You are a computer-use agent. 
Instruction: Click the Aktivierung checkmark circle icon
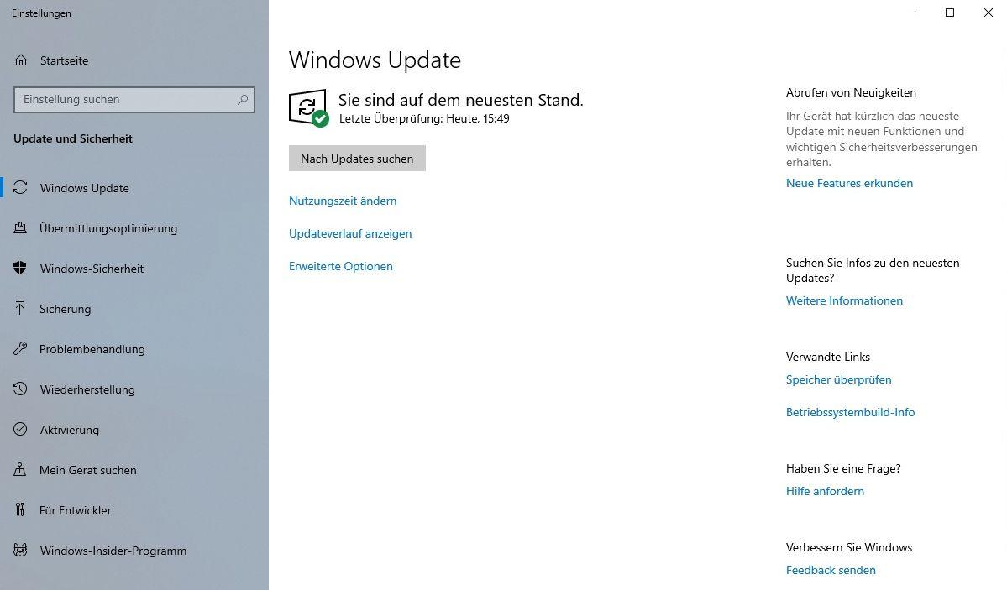coord(20,430)
